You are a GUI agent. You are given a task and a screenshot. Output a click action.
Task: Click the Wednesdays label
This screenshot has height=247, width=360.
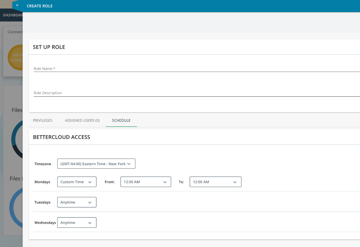[x=45, y=222]
